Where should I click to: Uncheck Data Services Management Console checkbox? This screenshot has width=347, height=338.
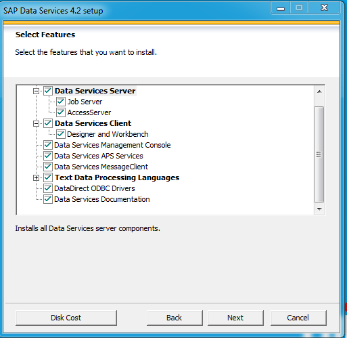[x=48, y=145]
